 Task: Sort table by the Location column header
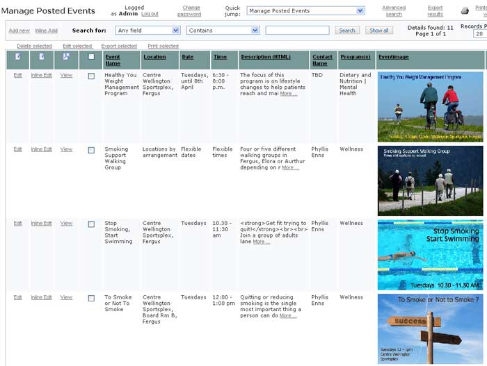(x=154, y=56)
